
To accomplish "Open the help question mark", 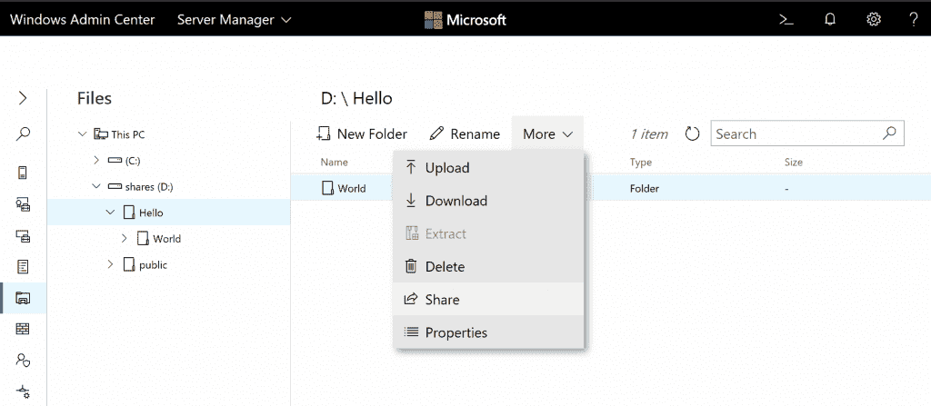I will (914, 20).
